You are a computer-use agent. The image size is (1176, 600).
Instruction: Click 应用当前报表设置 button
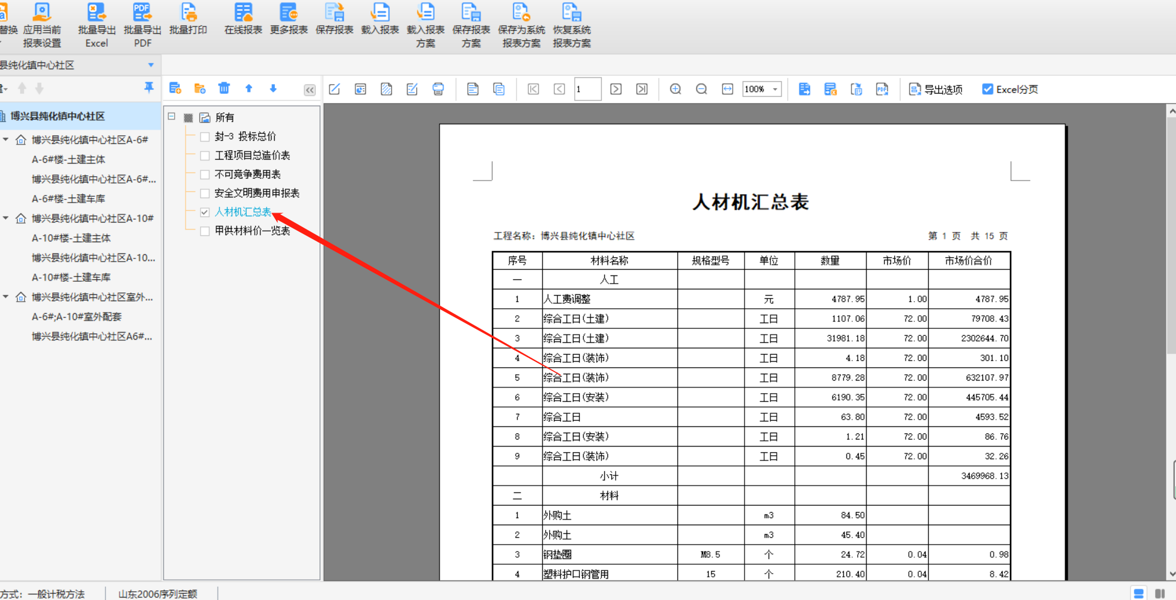pos(42,25)
